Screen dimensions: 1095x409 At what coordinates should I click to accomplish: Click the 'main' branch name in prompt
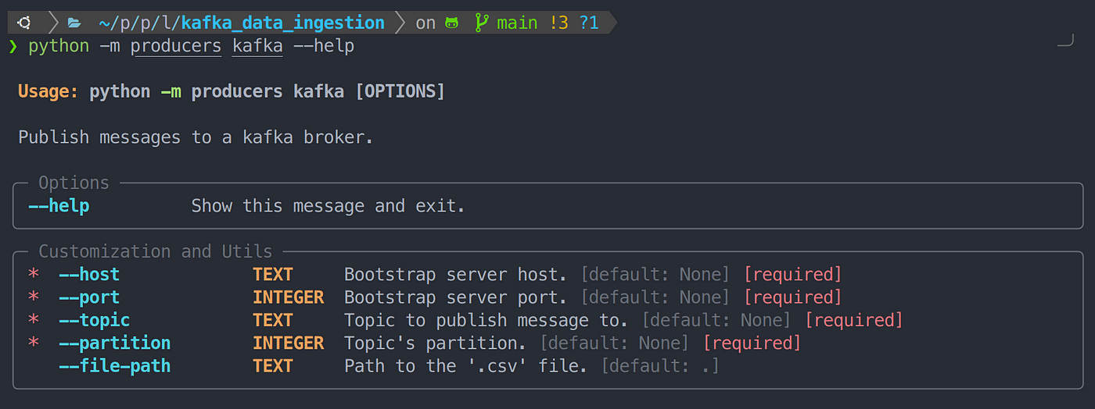(x=517, y=23)
